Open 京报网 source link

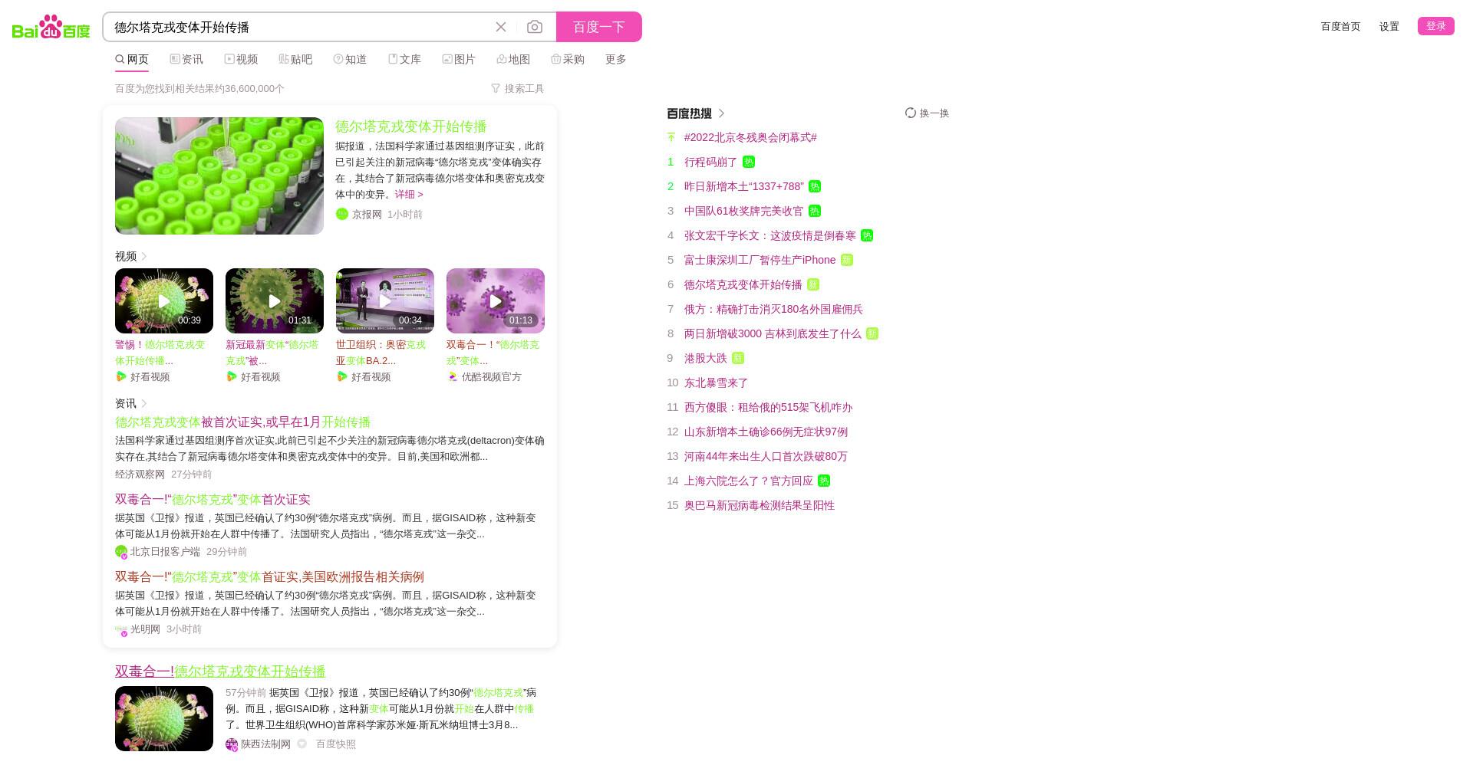(x=367, y=215)
